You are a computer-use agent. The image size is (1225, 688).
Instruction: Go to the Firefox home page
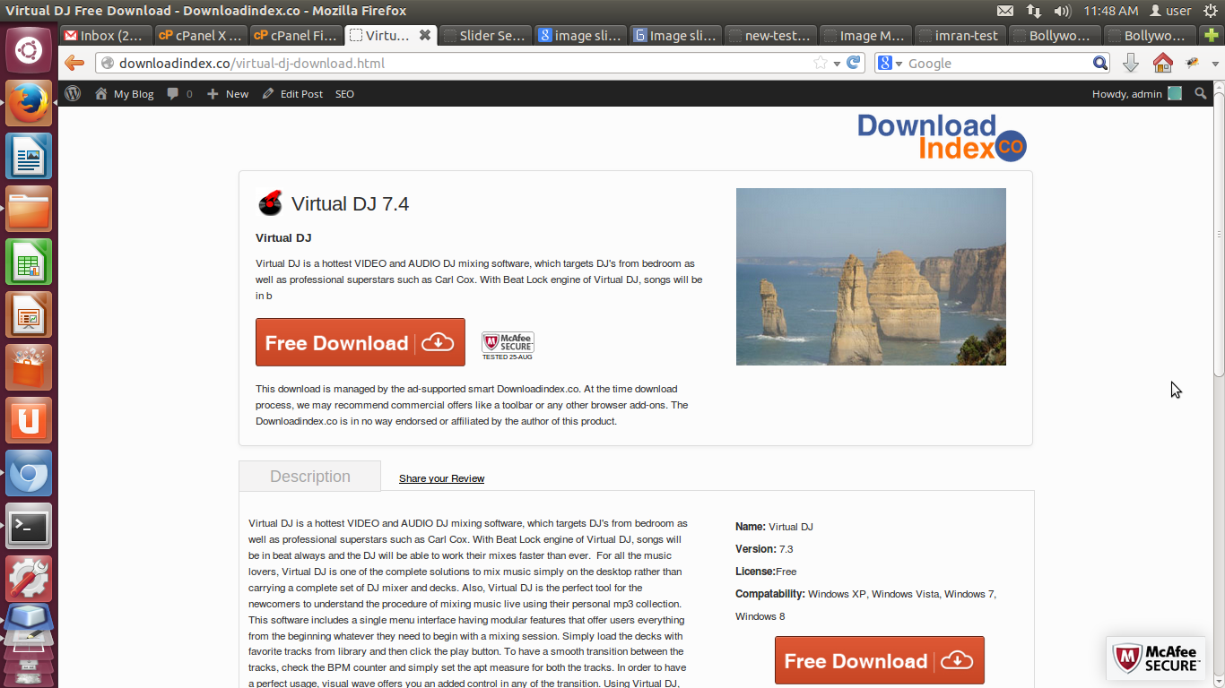click(1163, 63)
